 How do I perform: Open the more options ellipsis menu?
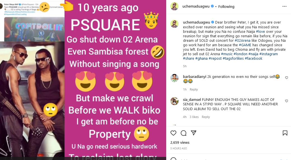pyautogui.click(x=285, y=6)
